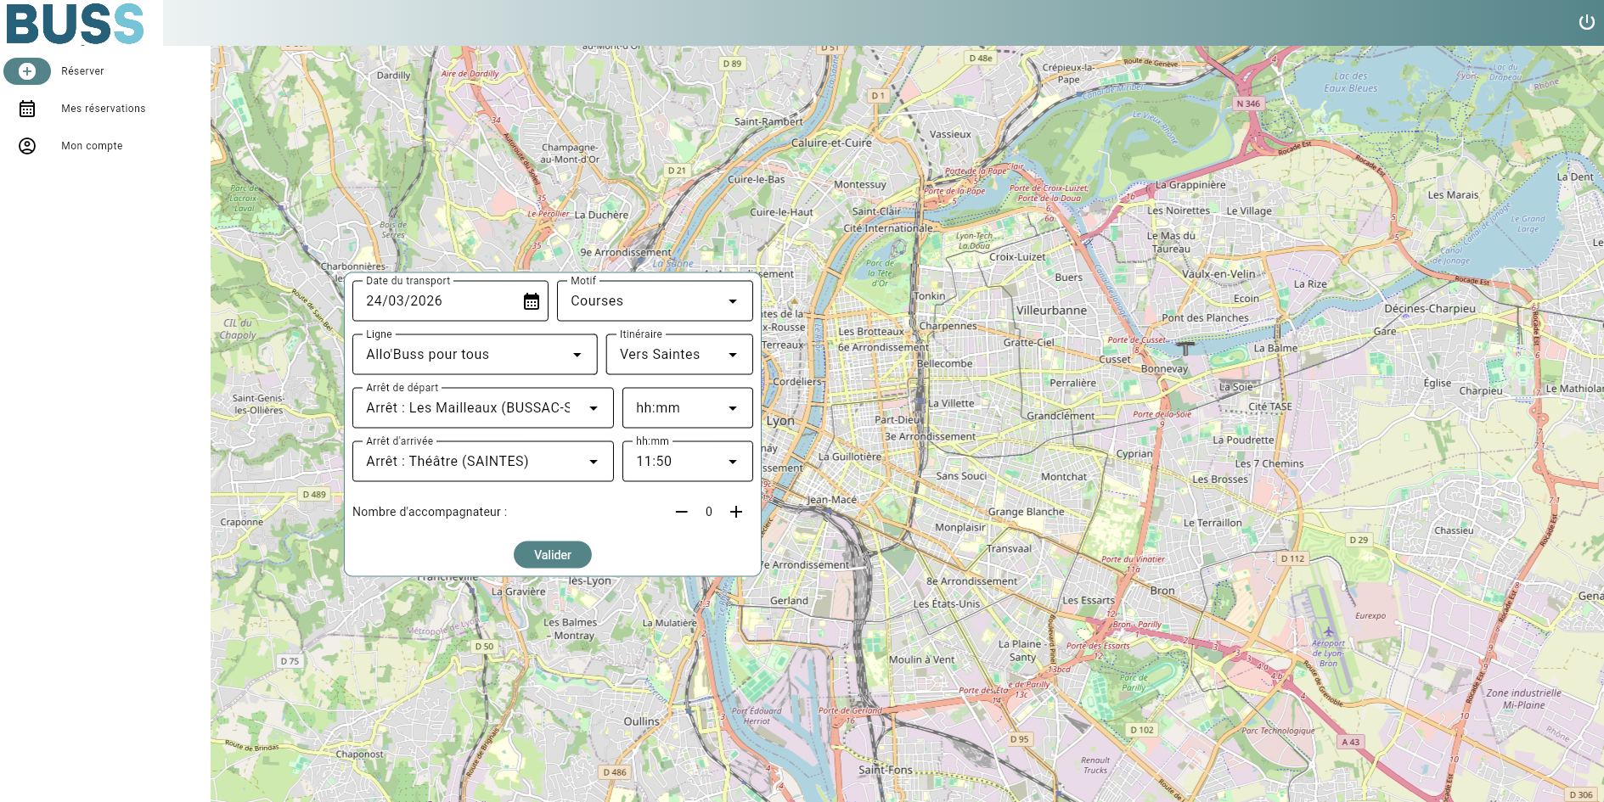This screenshot has height=802, width=1604.
Task: Decrease accompagnateur count with the minus icon
Action: pyautogui.click(x=682, y=512)
